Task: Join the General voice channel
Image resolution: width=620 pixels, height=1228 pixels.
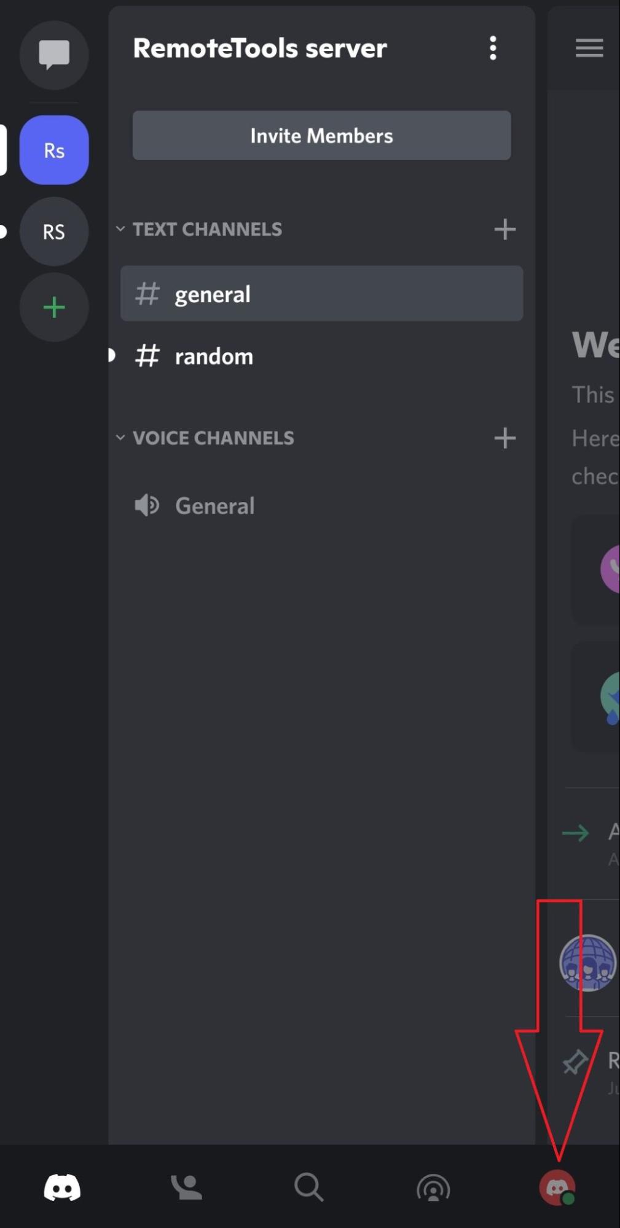Action: tap(321, 506)
